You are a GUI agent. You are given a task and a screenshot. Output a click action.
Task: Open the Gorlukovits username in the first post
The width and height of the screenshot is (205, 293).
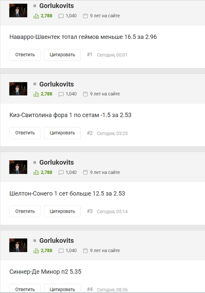56,6
